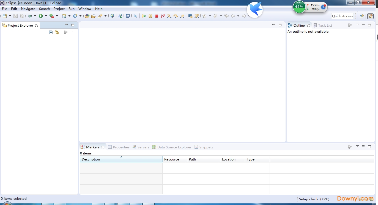Click the Step Over debug icon

coord(176,16)
